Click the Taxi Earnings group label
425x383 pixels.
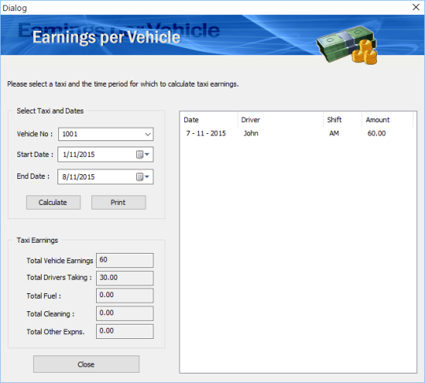38,240
